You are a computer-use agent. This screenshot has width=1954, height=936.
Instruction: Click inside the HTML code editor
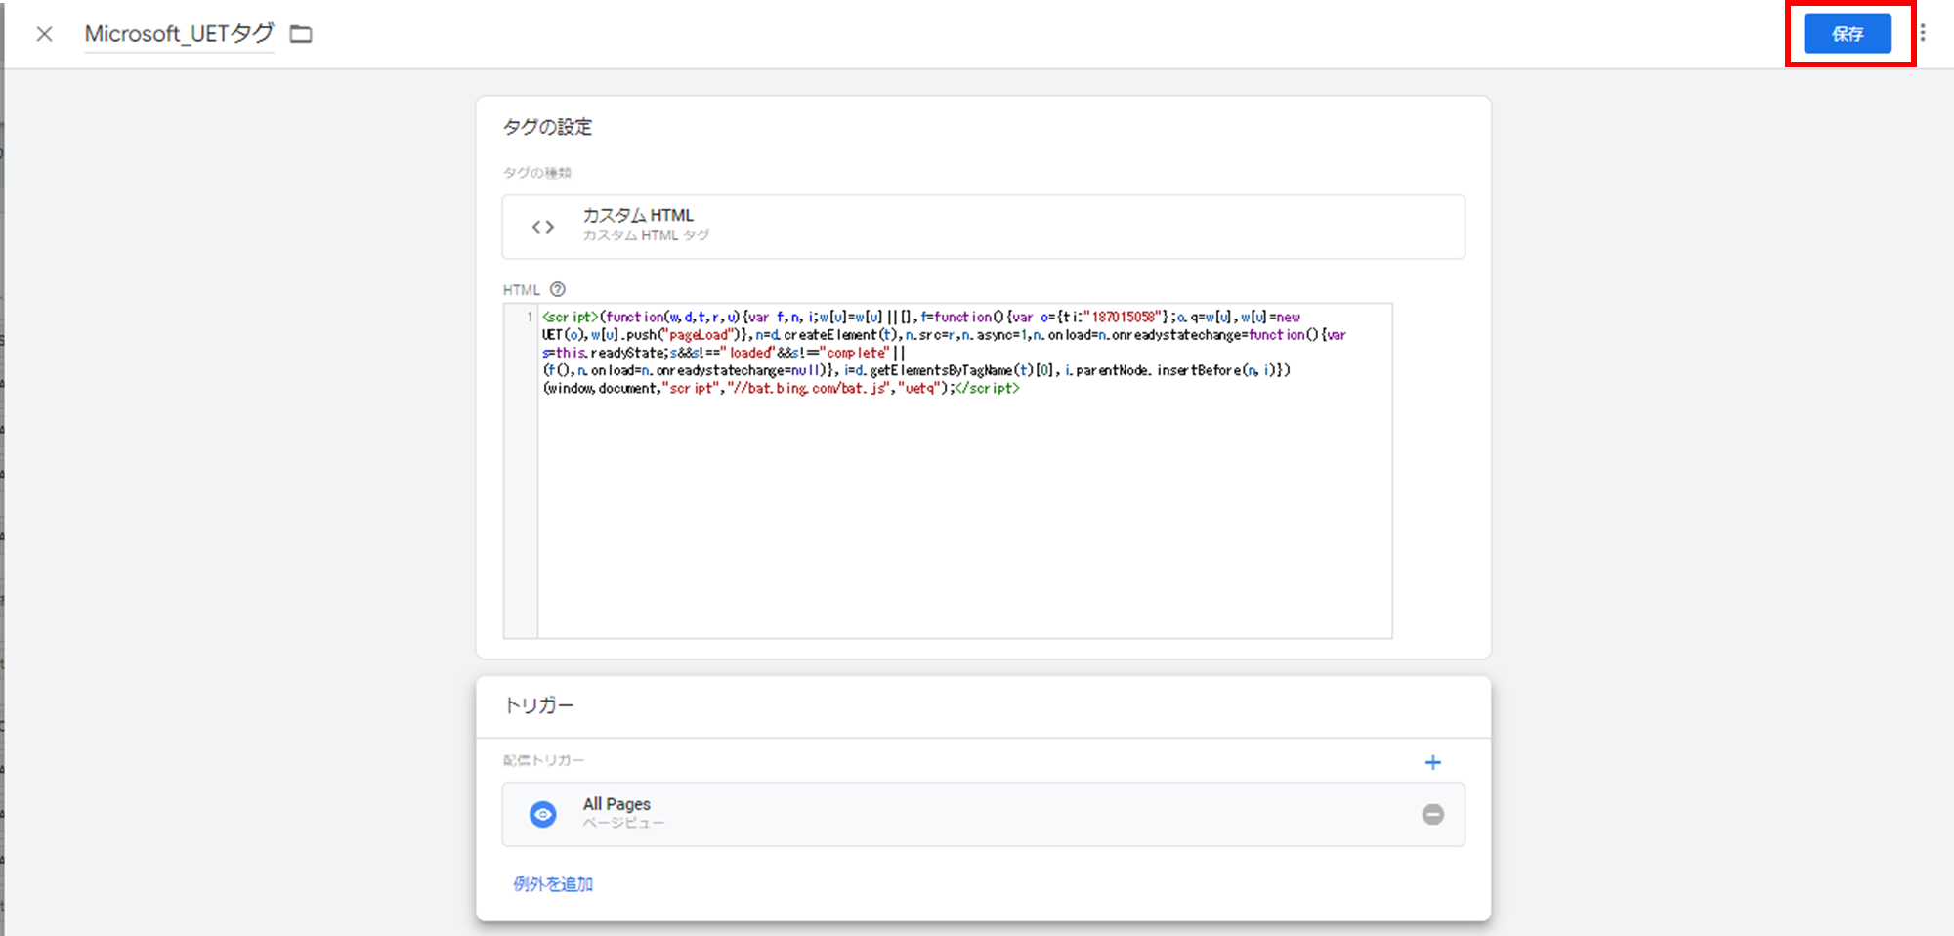tap(964, 471)
